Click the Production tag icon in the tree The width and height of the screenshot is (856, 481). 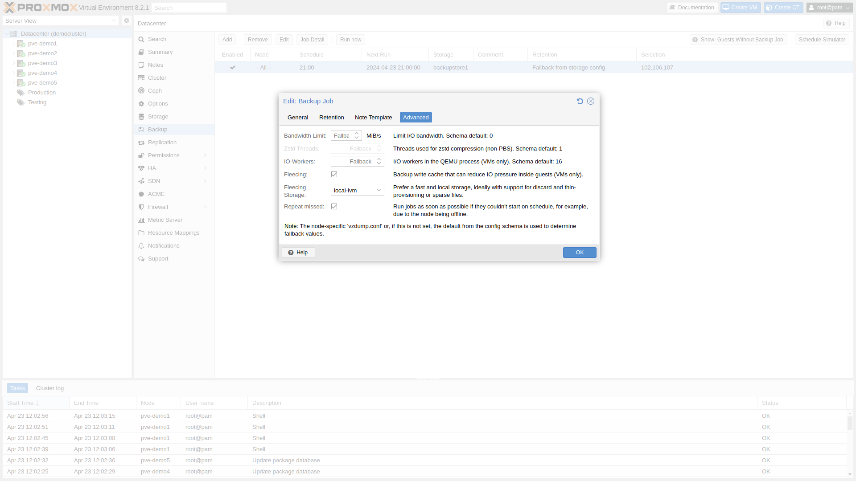(x=21, y=93)
